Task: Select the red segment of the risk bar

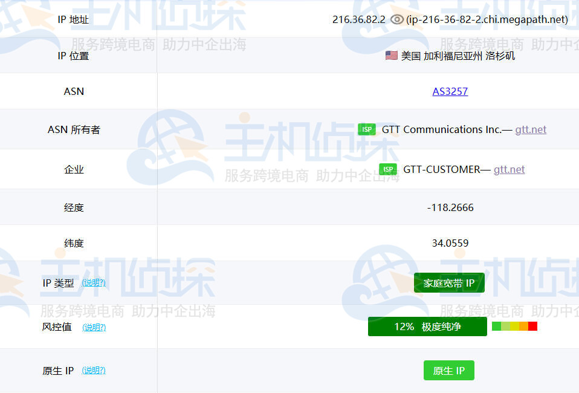Action: point(532,326)
